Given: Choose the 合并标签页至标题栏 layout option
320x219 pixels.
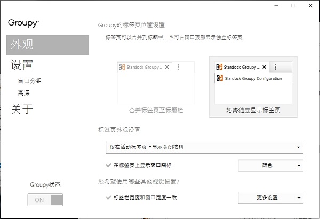Looking at the screenshot, I should (156, 87).
